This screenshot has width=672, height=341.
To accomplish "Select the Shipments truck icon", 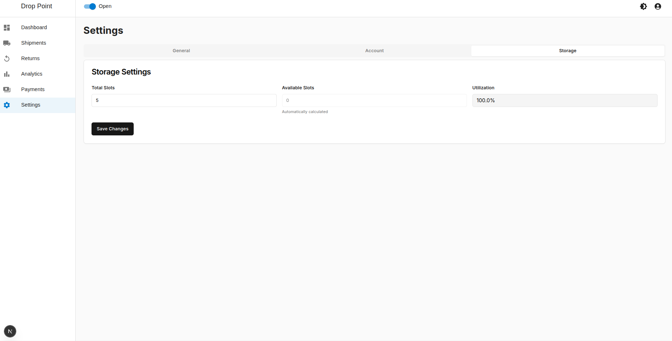I will click(7, 42).
